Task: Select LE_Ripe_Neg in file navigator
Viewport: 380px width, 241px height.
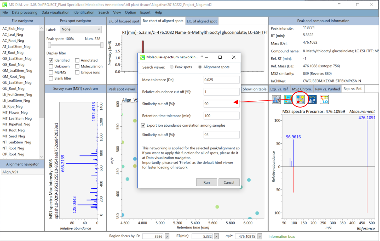Action: coord(13,107)
